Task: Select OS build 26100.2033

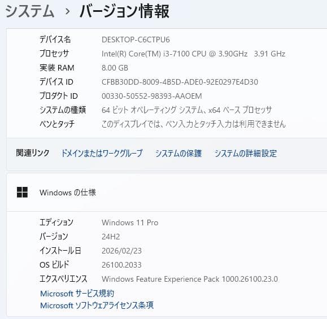Action: click(x=121, y=265)
